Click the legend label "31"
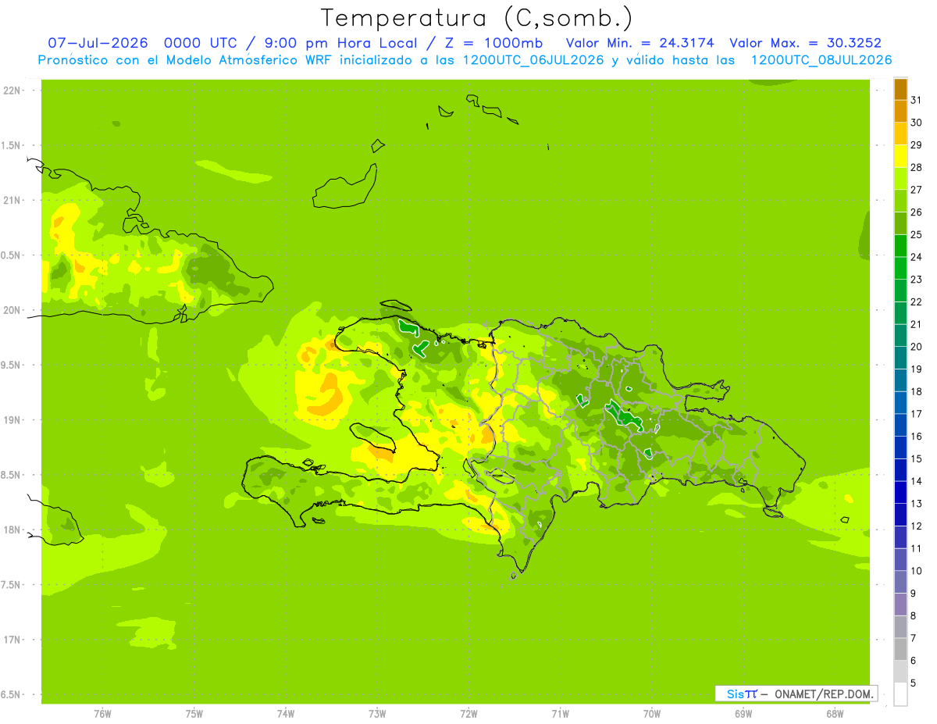This screenshot has height=724, width=937. [916, 100]
